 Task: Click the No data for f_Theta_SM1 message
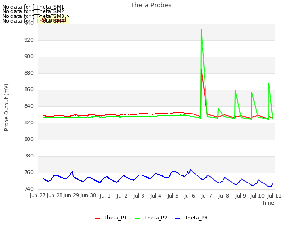33,7
